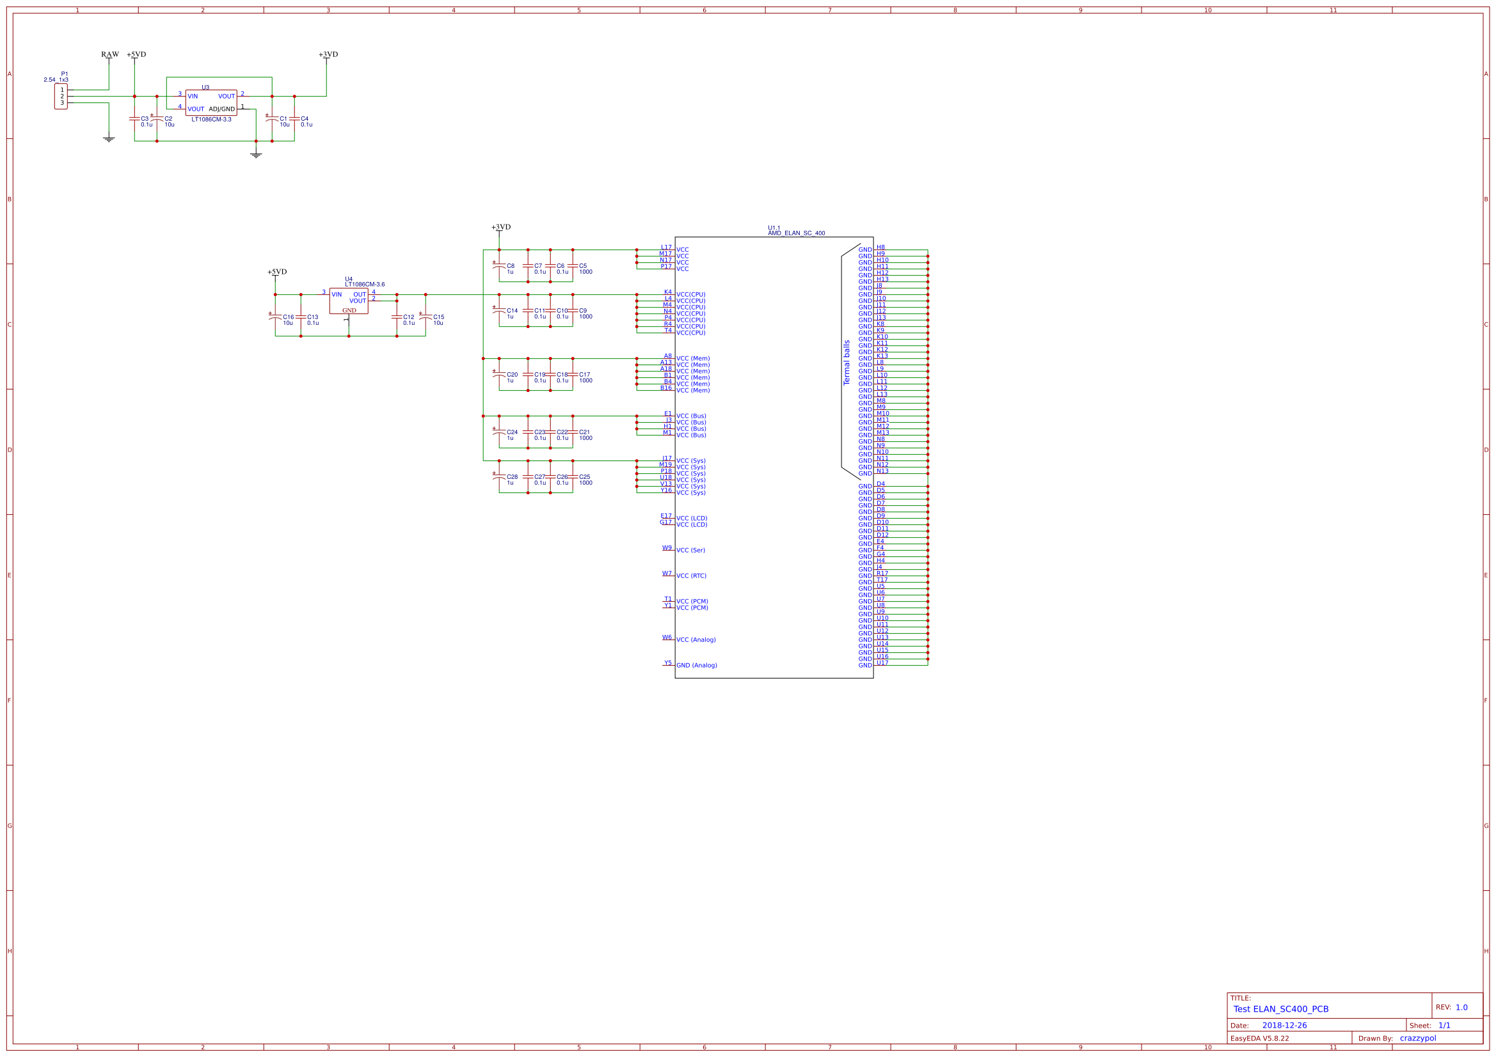Select the +3VD power flag above C8
Viewport: 1496px width, 1057px height.
pos(500,227)
